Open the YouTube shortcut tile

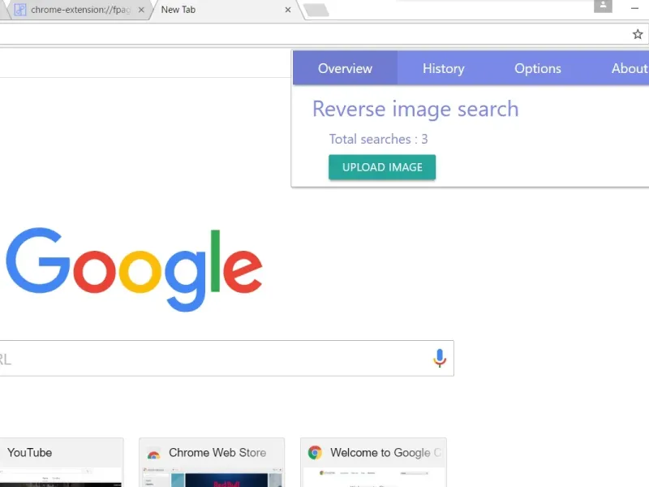tap(62, 463)
